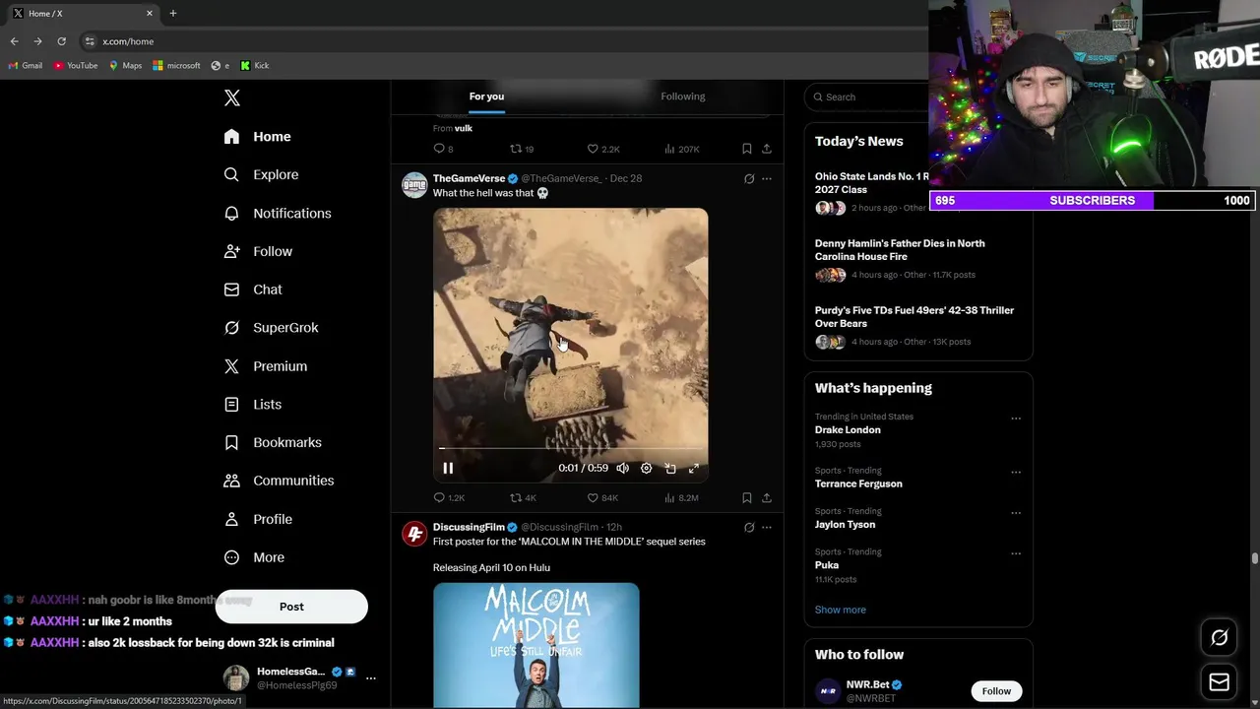Screen dimensions: 1260x709
Task: Toggle picture-in-picture on the video
Action: click(670, 469)
